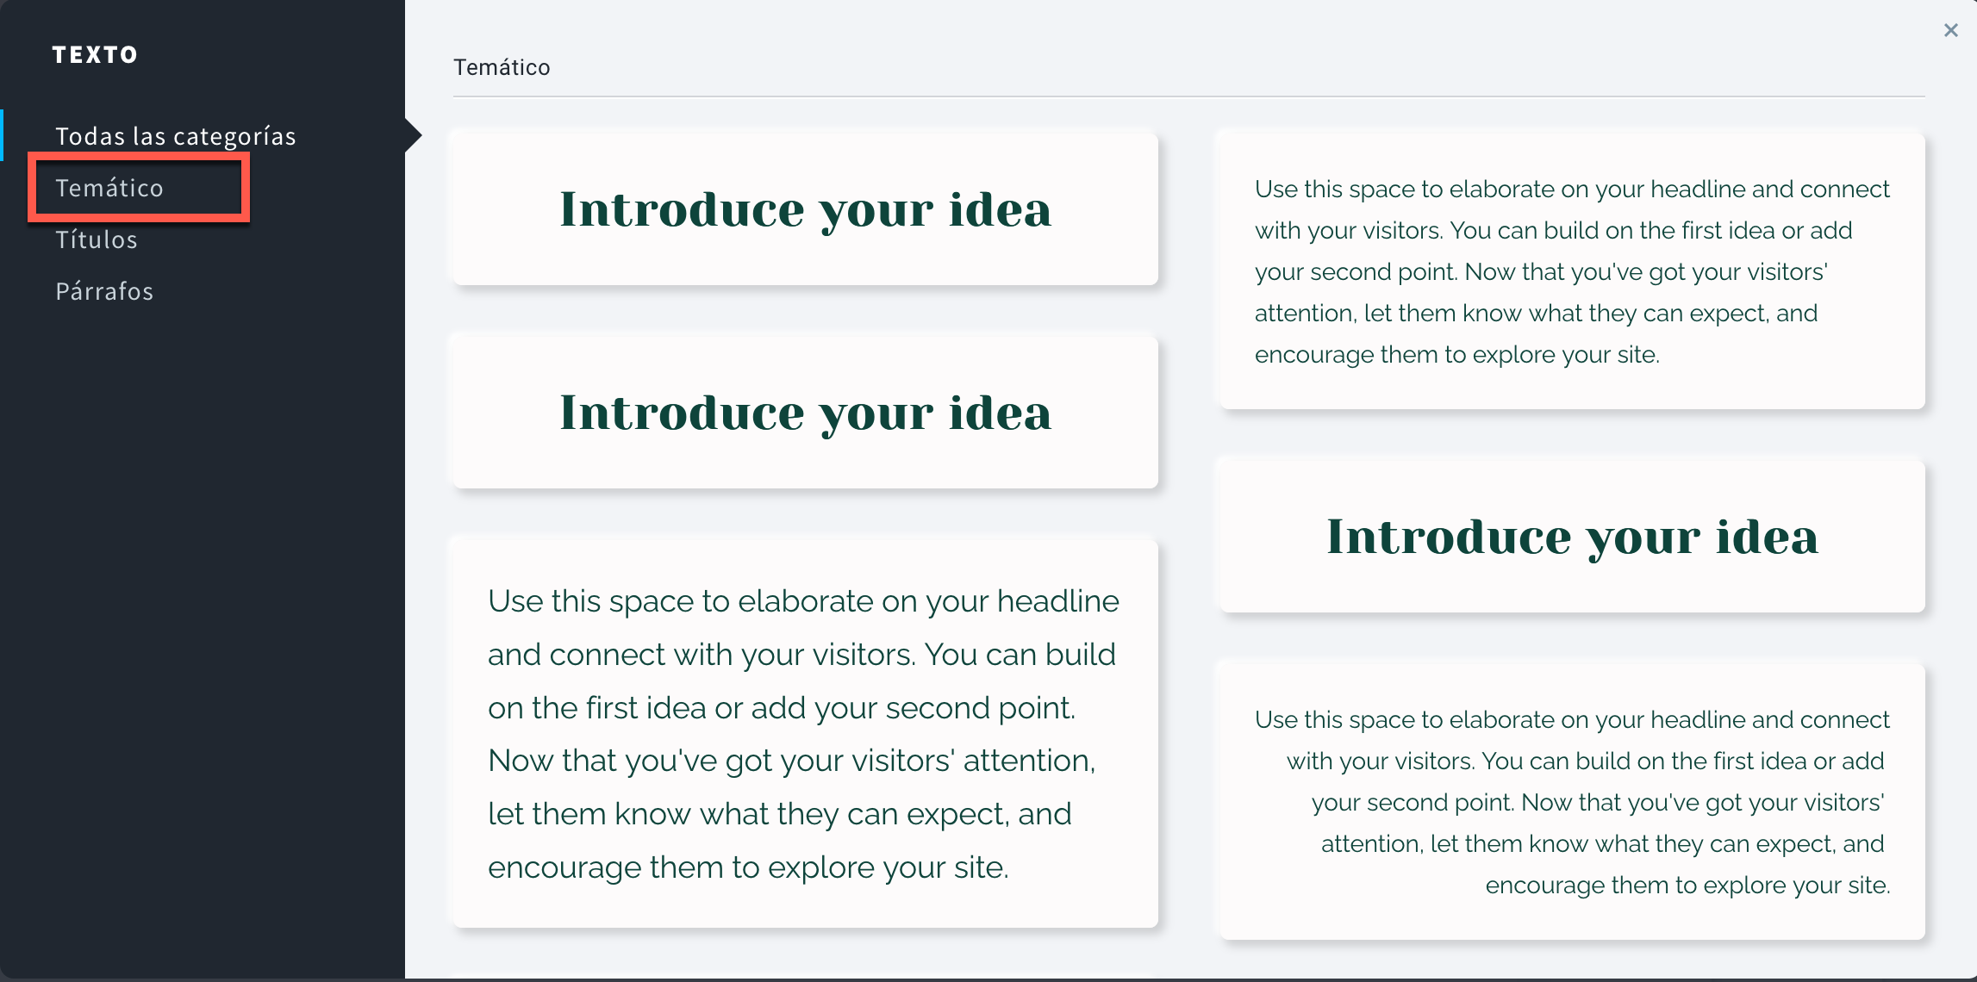Click the blue active indicator bar in sidebar
This screenshot has height=982, width=1977.
[x=2, y=135]
